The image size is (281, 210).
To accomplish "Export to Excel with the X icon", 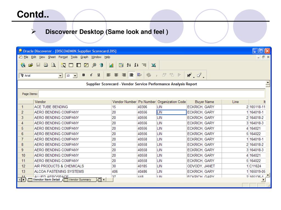I will [154, 65].
